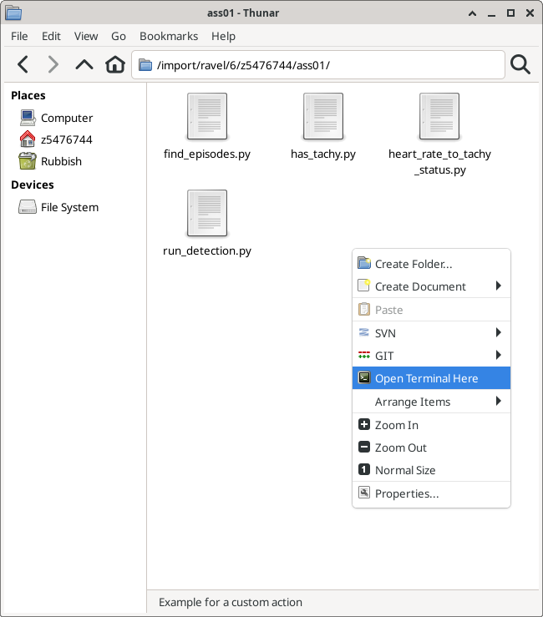The height and width of the screenshot is (617, 543).
Task: Open the Help menu
Action: [223, 36]
